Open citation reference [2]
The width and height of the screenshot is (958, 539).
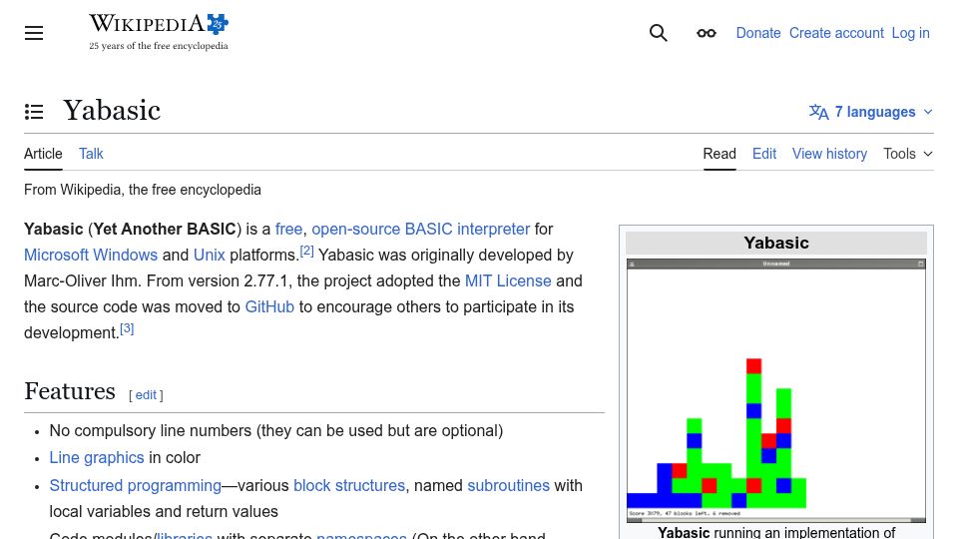point(306,252)
